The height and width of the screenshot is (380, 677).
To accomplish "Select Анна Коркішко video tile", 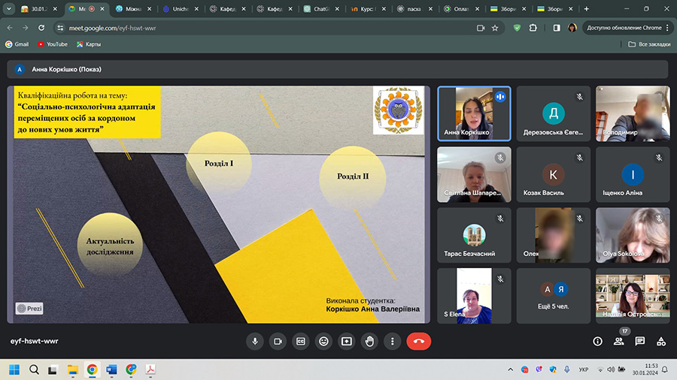I will 474,113.
